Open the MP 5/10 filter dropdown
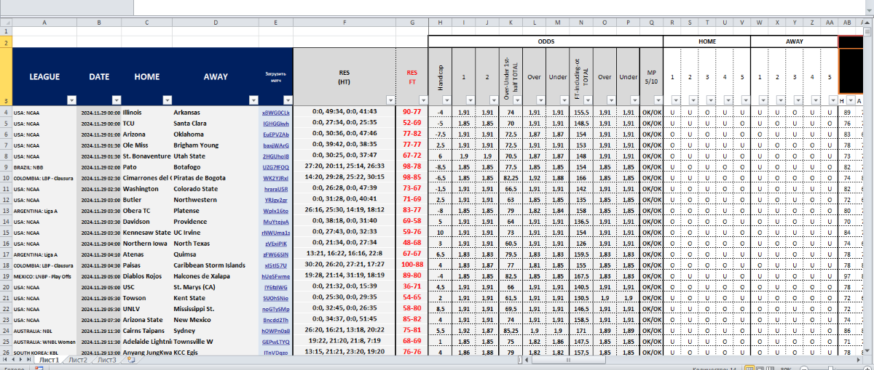 (656, 100)
